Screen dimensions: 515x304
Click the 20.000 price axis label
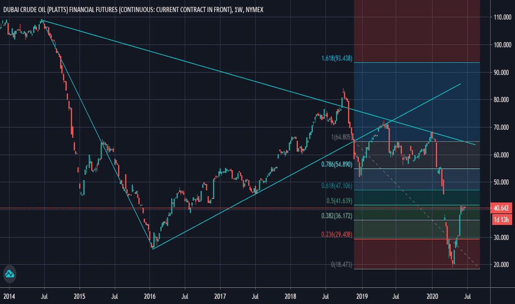pos(502,265)
